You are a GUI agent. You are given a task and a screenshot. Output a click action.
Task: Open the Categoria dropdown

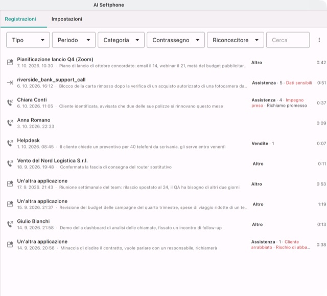[x=121, y=40]
